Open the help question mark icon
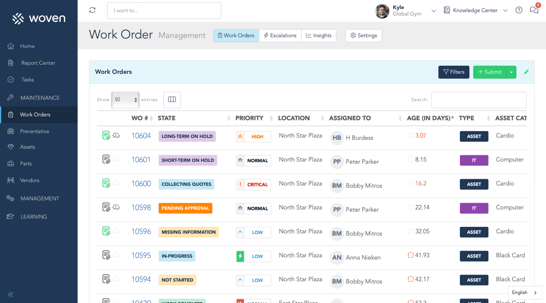This screenshot has width=546, height=303. click(x=519, y=10)
